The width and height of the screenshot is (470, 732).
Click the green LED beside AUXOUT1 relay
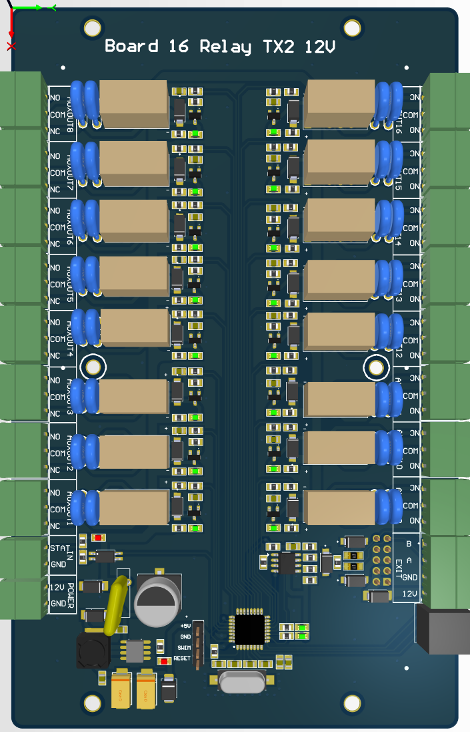pyautogui.click(x=195, y=528)
